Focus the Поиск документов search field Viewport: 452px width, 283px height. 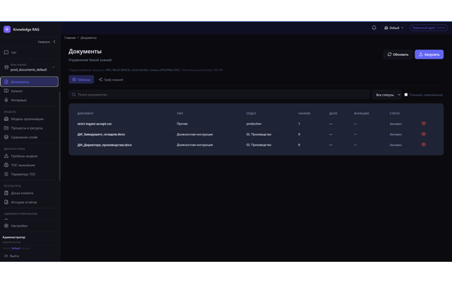tap(219, 95)
